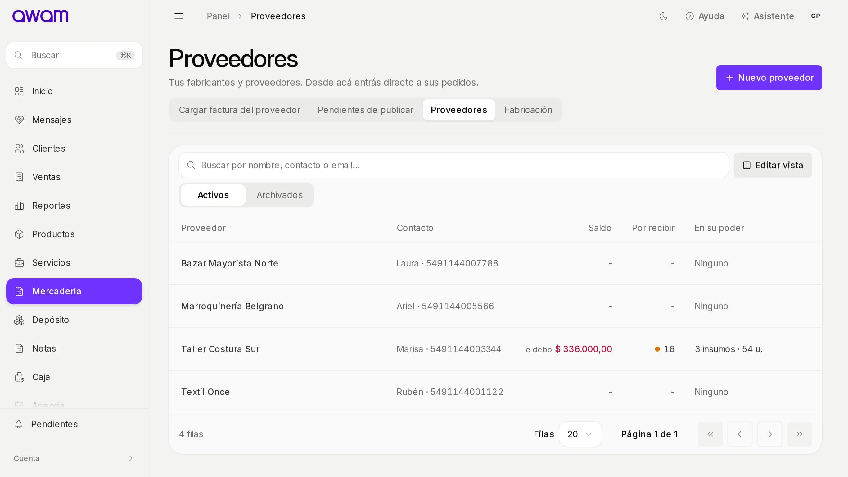The width and height of the screenshot is (848, 477).
Task: Open Depósito in the sidebar
Action: (x=74, y=320)
